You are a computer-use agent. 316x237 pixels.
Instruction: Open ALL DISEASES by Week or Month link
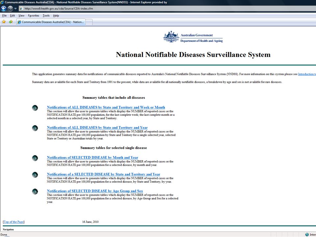106,107
